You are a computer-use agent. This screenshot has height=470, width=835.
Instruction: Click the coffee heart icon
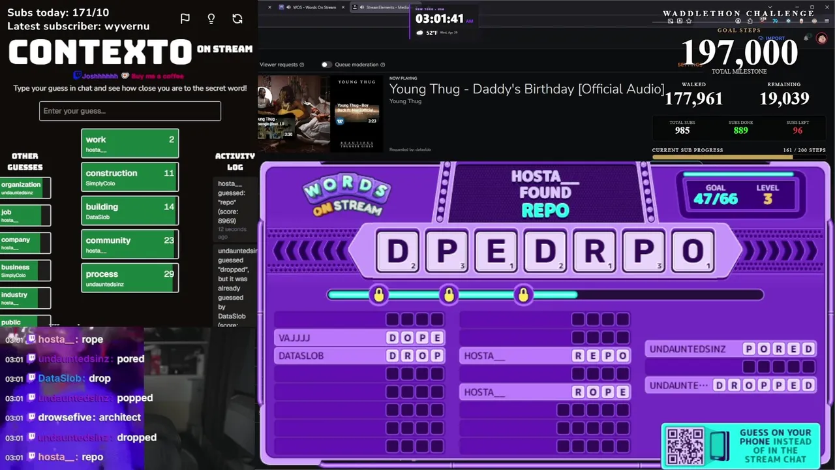125,76
